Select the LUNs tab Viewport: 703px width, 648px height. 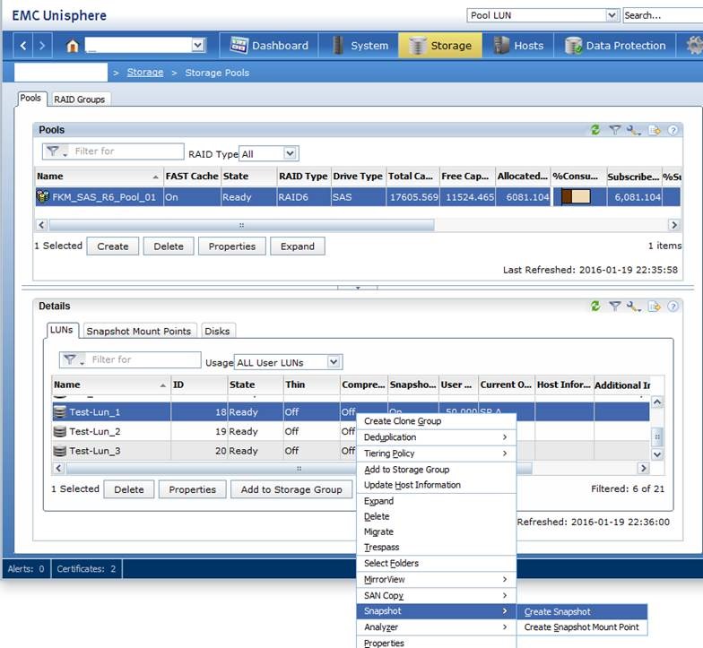click(62, 330)
